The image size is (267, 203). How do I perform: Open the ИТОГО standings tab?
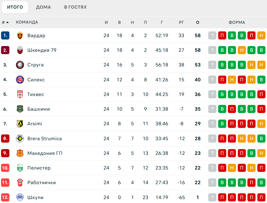tap(15, 7)
